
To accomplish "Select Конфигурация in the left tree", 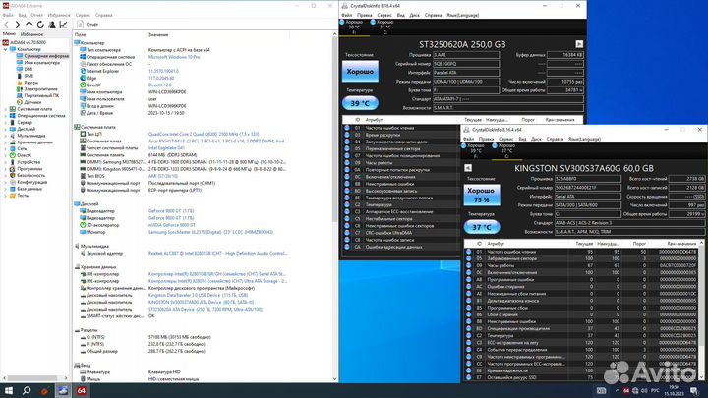I will pos(32,182).
